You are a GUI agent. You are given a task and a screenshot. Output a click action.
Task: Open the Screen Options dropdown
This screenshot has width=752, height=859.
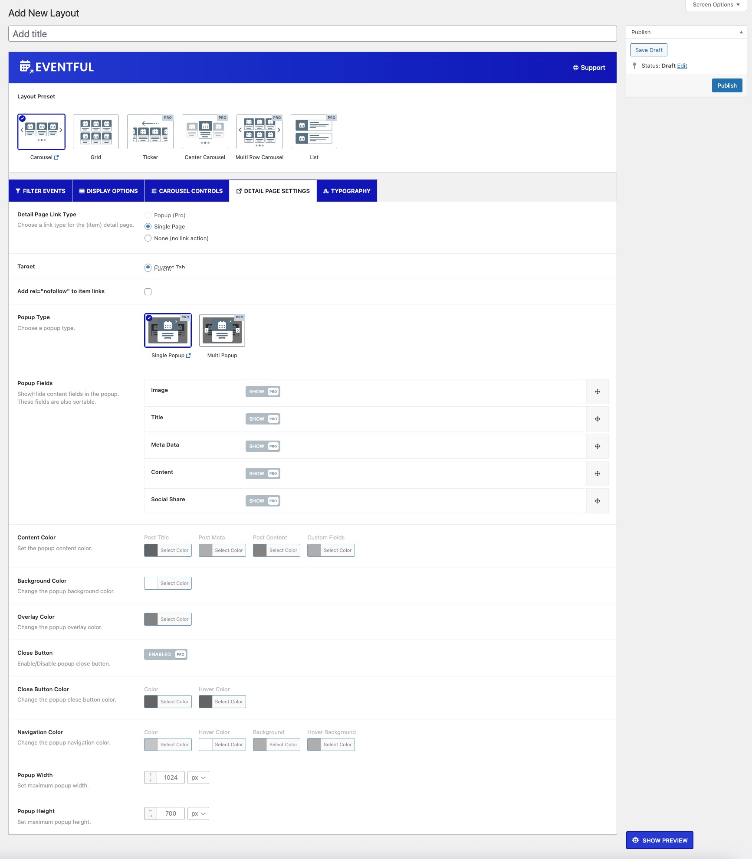716,5
